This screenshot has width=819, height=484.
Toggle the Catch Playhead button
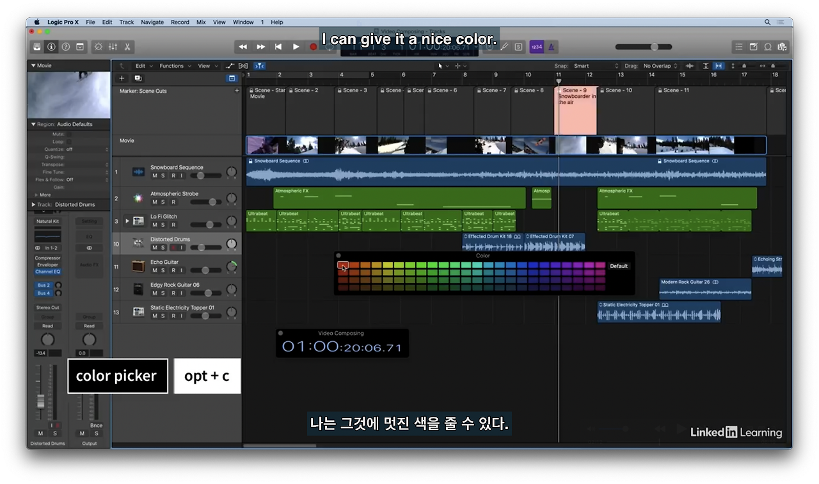(259, 66)
